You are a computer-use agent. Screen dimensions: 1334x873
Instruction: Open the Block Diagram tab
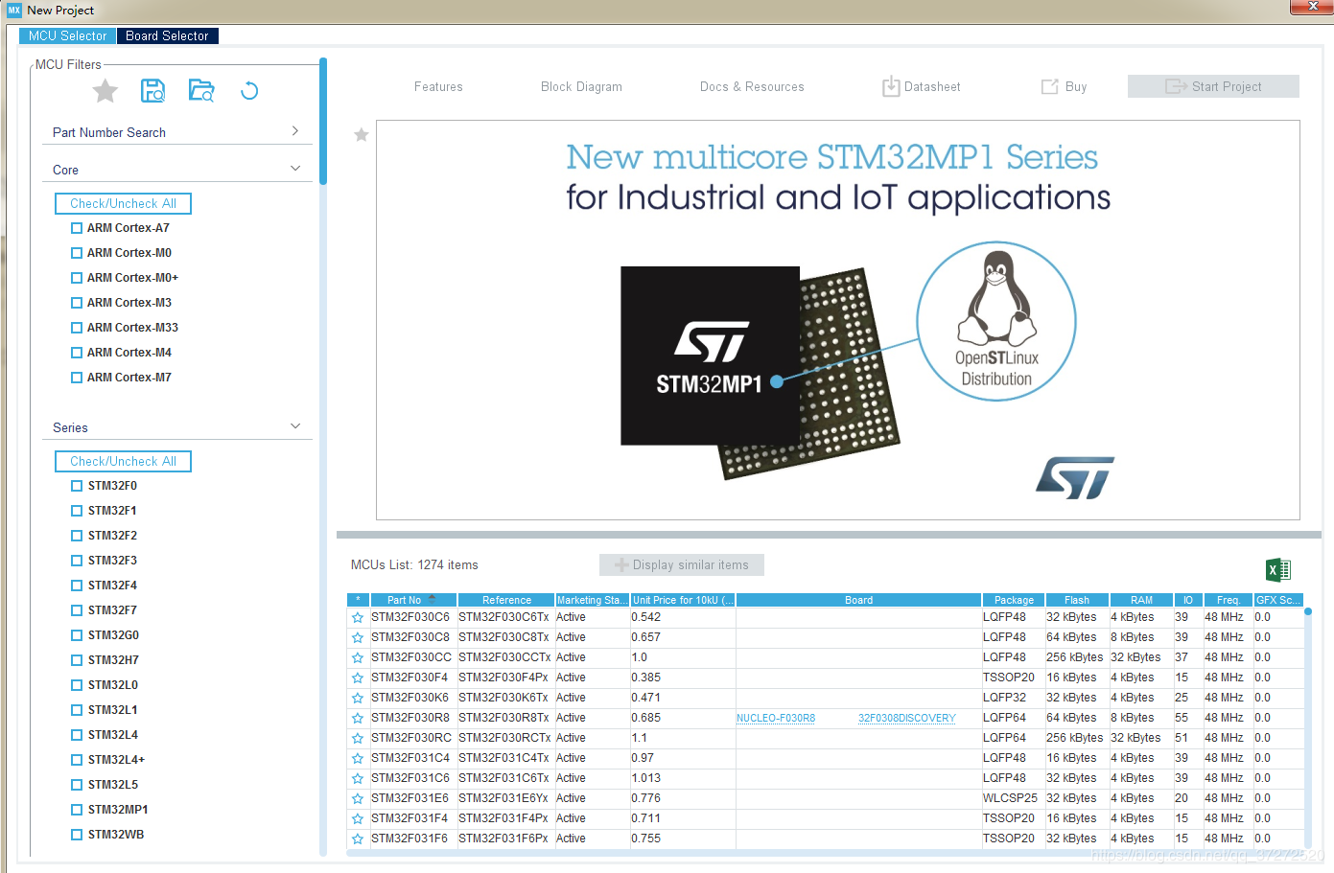tap(581, 86)
